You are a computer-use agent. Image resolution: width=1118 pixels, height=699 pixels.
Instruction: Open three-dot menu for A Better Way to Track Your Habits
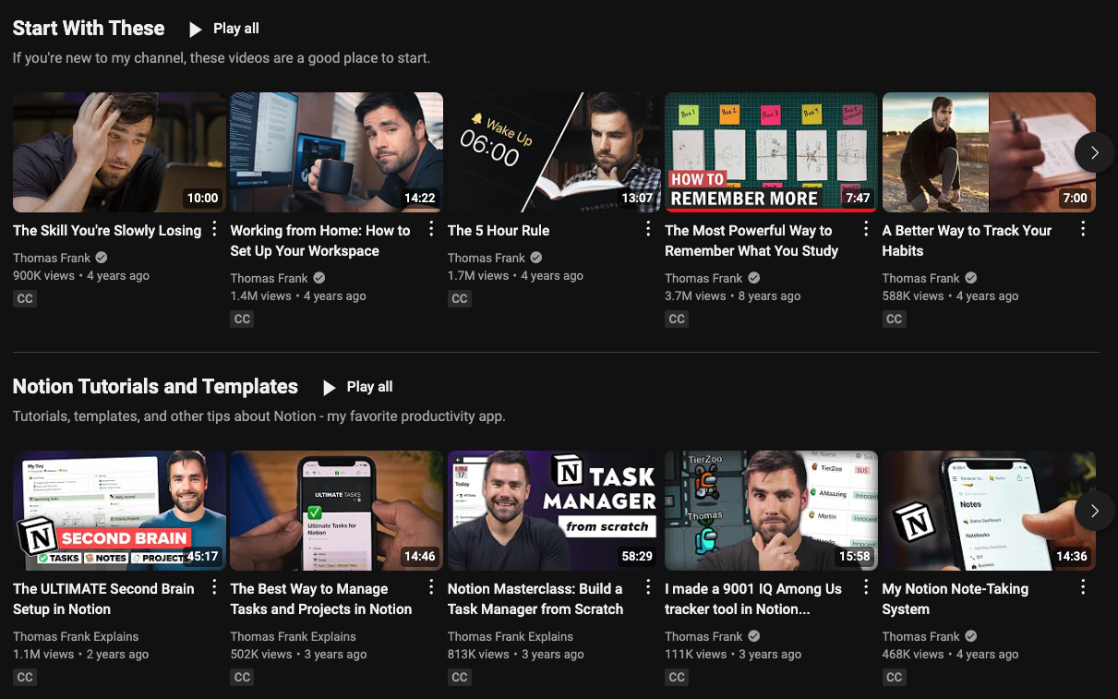1083,229
